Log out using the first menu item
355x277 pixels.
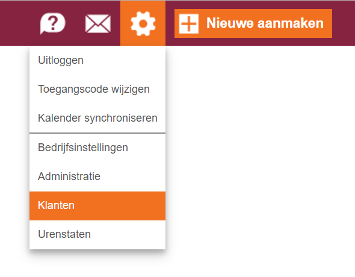coord(97,60)
